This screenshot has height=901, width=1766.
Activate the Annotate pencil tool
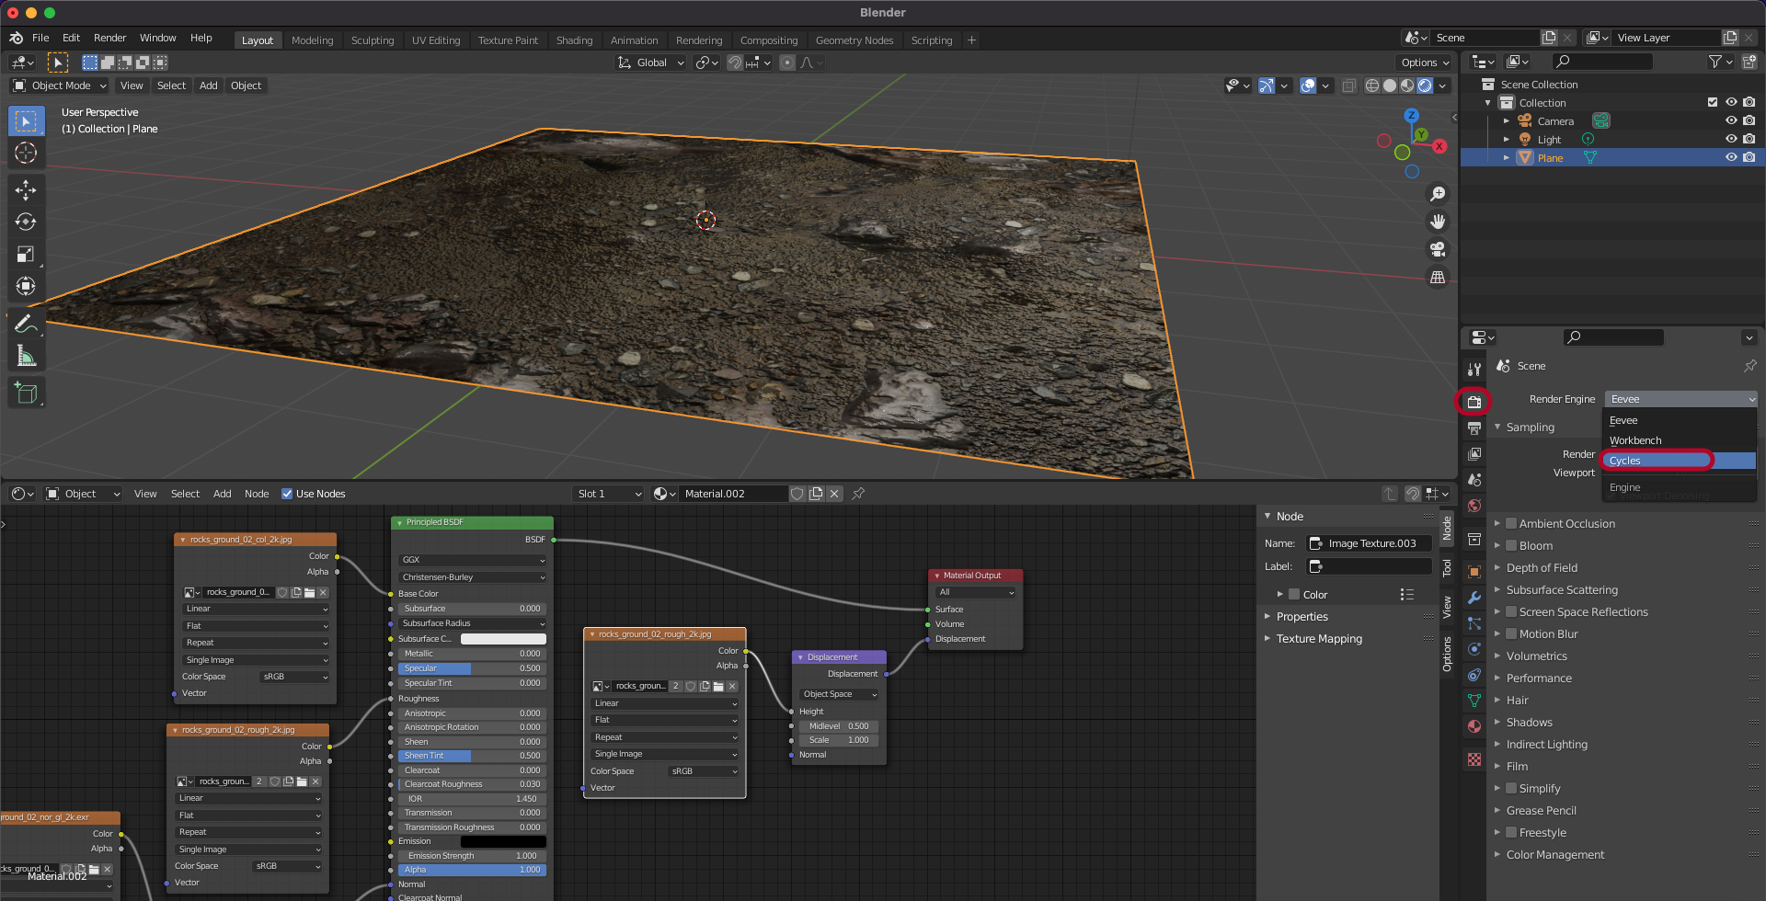26,324
